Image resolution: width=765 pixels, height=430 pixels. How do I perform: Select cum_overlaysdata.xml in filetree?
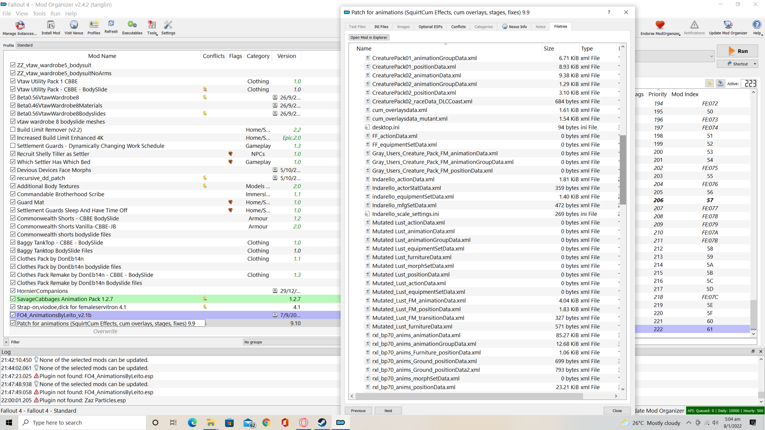coord(399,110)
